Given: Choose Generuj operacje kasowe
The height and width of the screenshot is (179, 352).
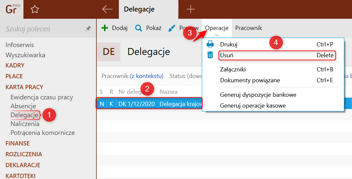Looking at the screenshot, I should tap(272, 105).
